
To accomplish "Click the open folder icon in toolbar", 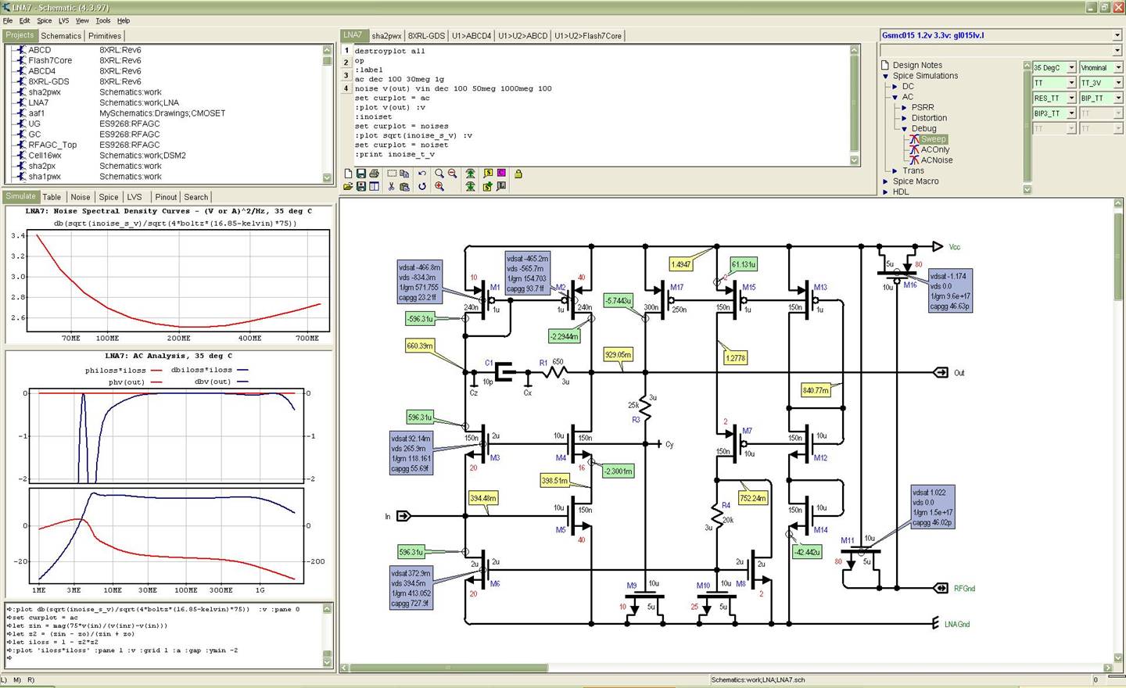I will 348,187.
